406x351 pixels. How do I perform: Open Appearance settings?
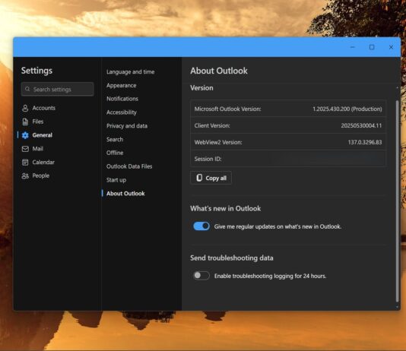pos(121,85)
